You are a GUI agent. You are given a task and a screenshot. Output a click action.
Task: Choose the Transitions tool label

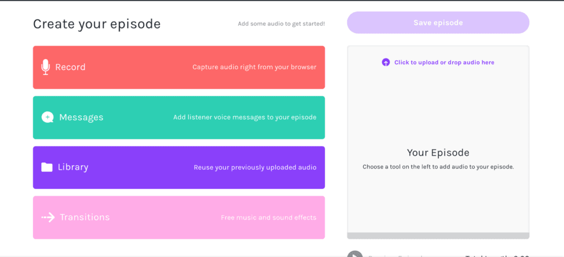[84, 217]
